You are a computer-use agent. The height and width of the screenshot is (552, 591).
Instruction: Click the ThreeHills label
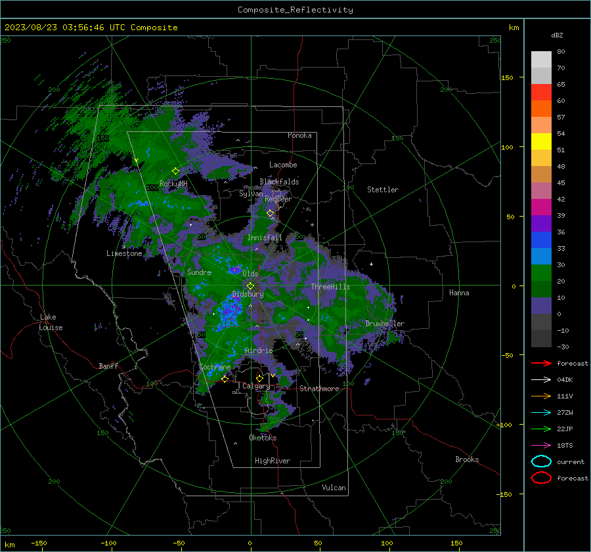[x=330, y=287]
